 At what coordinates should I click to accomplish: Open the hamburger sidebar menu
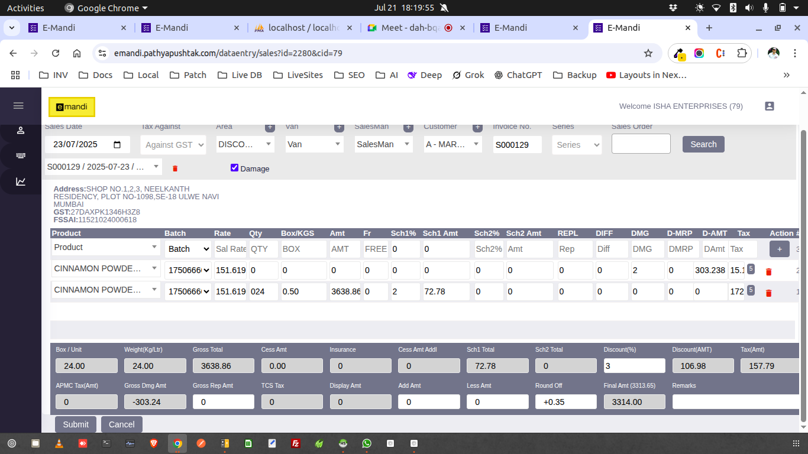[18, 106]
